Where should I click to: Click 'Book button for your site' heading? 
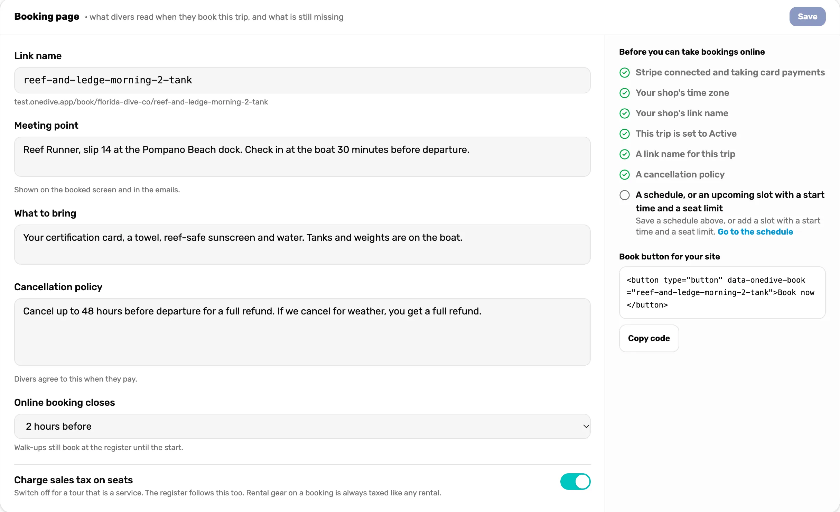(669, 257)
